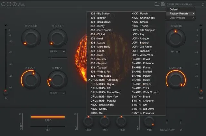Open the help question mark icon
Image resolution: width=206 pixels, height=136 pixels.
pos(14,4)
